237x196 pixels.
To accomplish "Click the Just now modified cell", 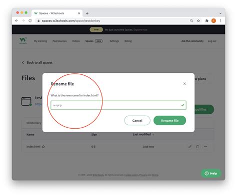I will tap(148, 147).
